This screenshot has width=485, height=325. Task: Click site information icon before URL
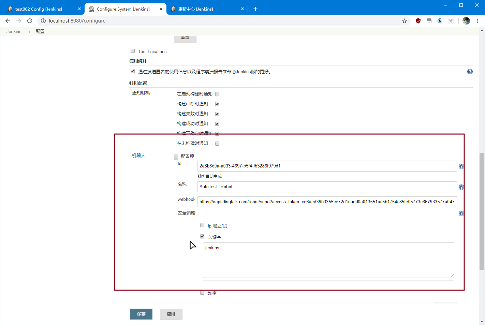click(43, 21)
